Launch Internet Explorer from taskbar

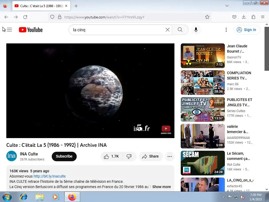click(23, 197)
